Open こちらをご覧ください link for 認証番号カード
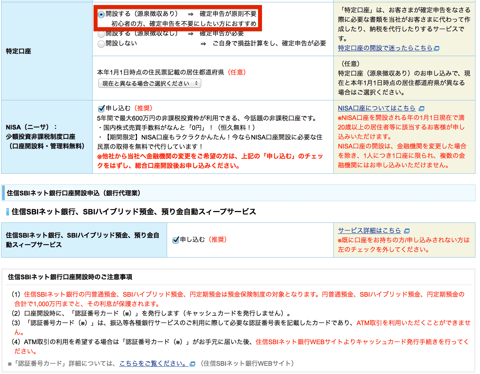The height and width of the screenshot is (374, 480). (154, 363)
